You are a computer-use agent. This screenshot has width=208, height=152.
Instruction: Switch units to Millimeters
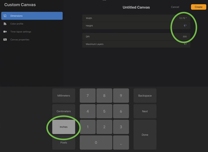pos(64,96)
